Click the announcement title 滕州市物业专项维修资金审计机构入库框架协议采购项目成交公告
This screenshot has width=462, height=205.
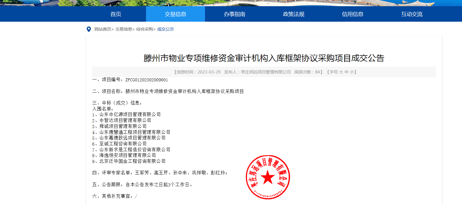[264, 58]
